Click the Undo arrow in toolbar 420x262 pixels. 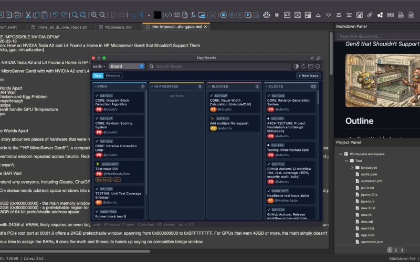tap(56, 15)
